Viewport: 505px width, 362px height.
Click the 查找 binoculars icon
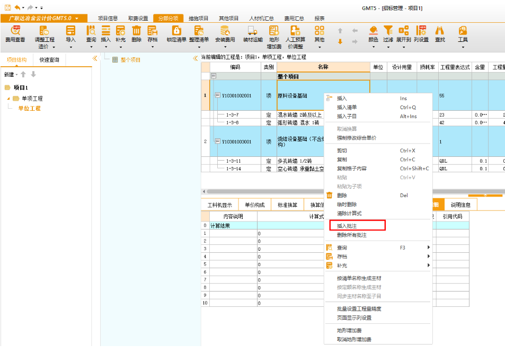[440, 33]
